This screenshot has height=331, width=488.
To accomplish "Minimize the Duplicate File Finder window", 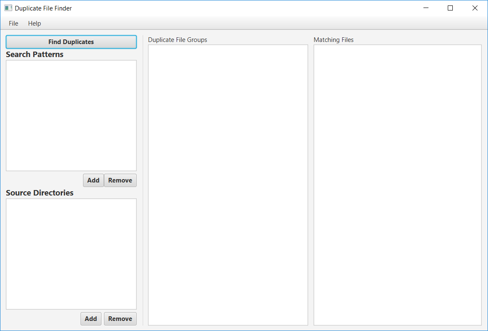I will point(426,8).
